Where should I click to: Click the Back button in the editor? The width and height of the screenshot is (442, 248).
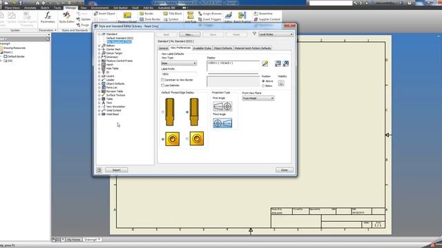coord(166,34)
